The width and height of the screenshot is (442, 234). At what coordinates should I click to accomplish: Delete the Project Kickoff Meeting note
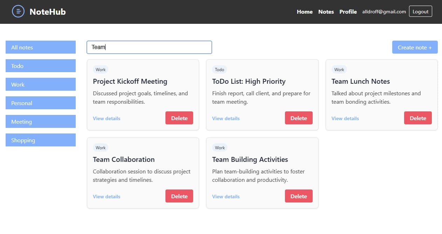point(179,118)
